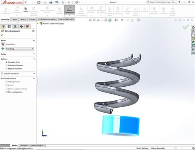Viewport: 195px width, 150px height.
Task: Switch to the Assembly ribbon tab
Action: point(5,19)
